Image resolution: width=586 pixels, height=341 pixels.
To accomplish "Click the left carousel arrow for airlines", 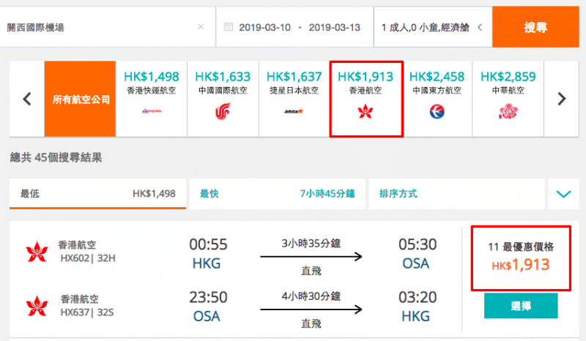I will coord(27,99).
